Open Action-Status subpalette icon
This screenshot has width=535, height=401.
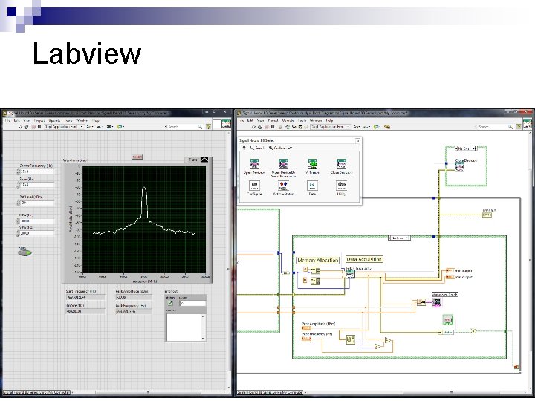pos(284,186)
